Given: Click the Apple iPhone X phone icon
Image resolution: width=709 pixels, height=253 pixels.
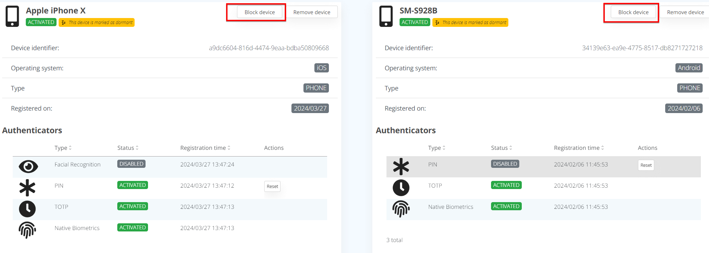Looking at the screenshot, I should [12, 16].
